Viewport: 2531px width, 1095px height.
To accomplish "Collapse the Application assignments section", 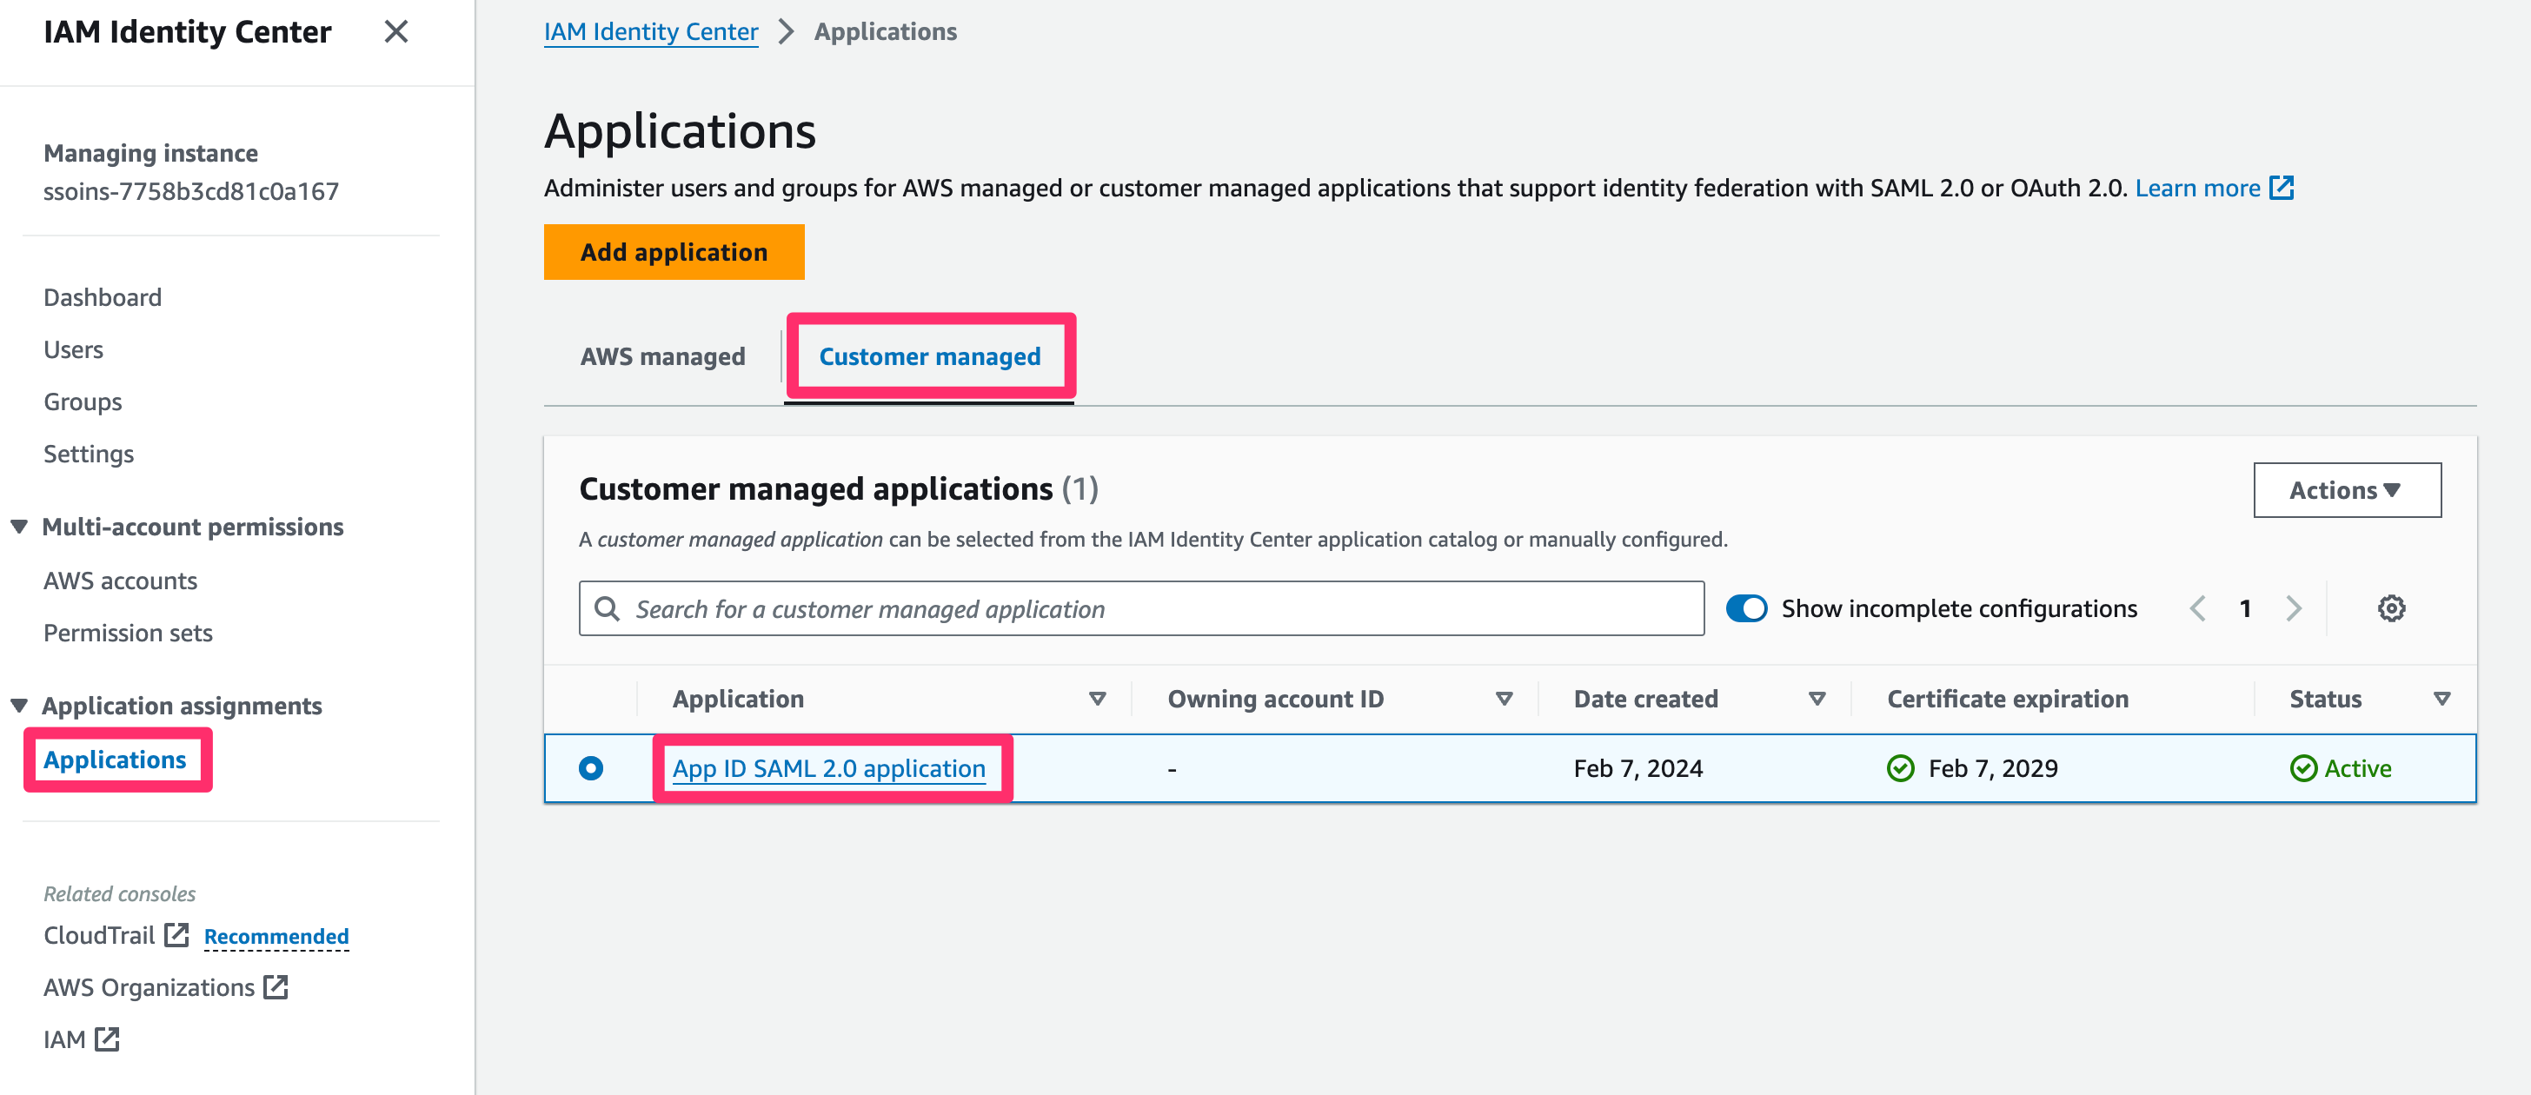I will pos(20,705).
